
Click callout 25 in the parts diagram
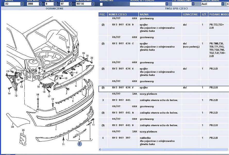tap(23, 130)
